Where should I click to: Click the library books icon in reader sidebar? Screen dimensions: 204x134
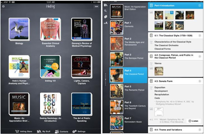tap(105, 5)
